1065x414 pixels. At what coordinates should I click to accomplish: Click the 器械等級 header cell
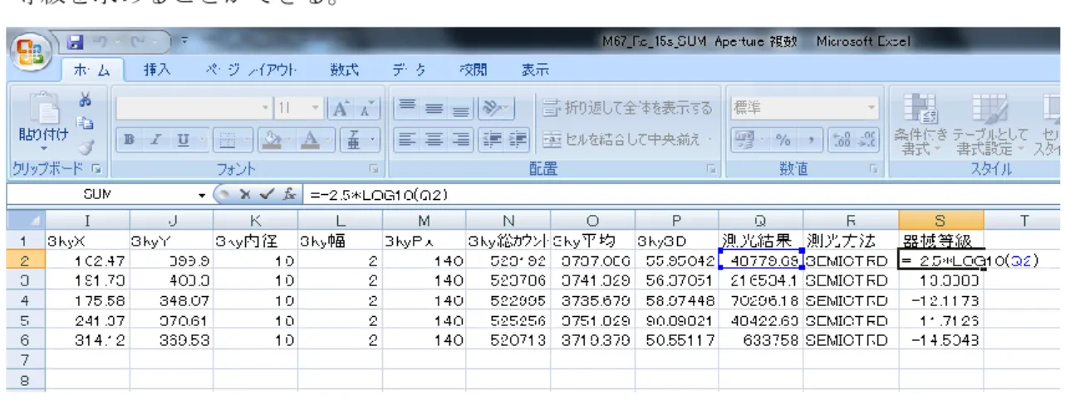pos(942,241)
